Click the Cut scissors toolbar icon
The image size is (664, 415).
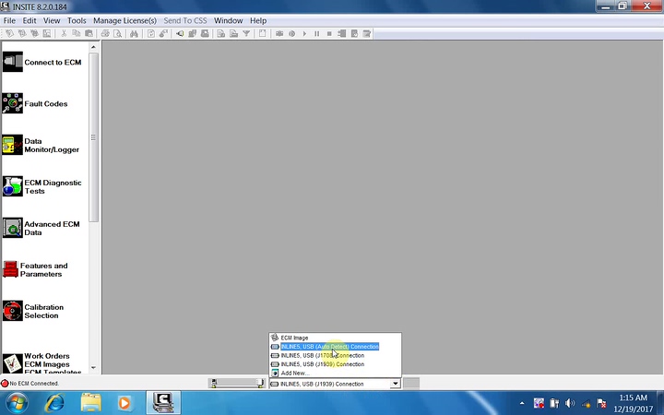pos(64,33)
